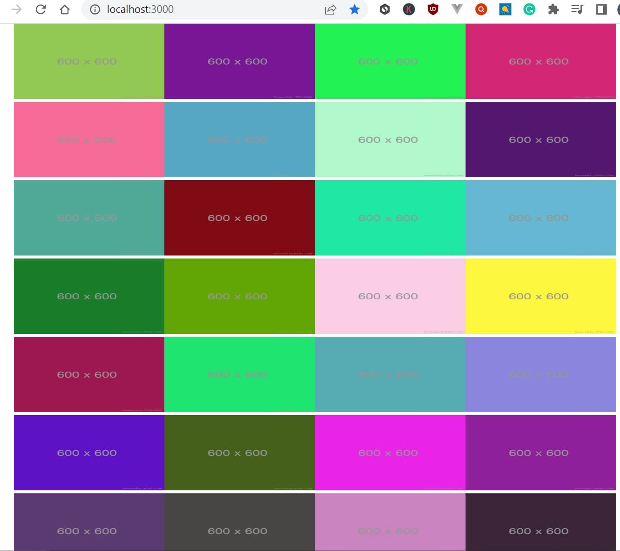The image size is (620, 551).
Task: Open the music playlist extension
Action: click(x=577, y=9)
